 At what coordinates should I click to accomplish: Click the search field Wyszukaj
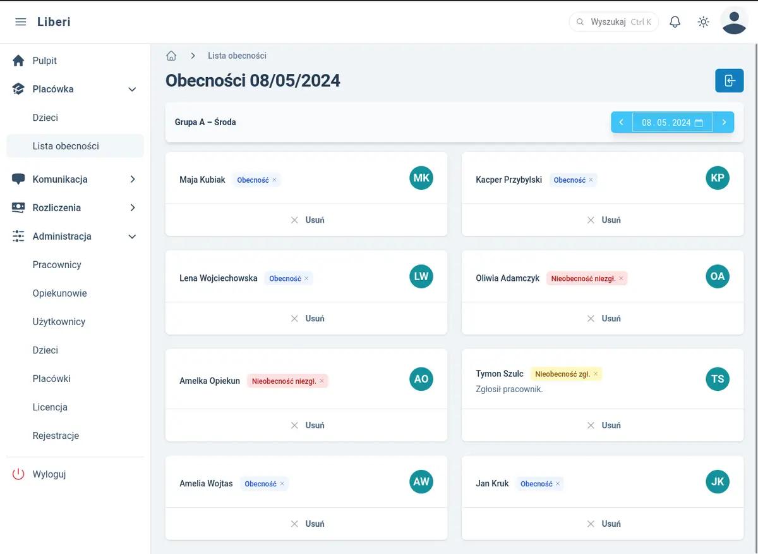click(x=613, y=22)
